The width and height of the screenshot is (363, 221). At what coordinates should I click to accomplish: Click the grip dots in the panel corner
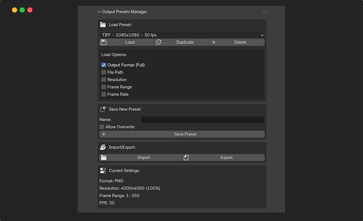[x=264, y=11]
